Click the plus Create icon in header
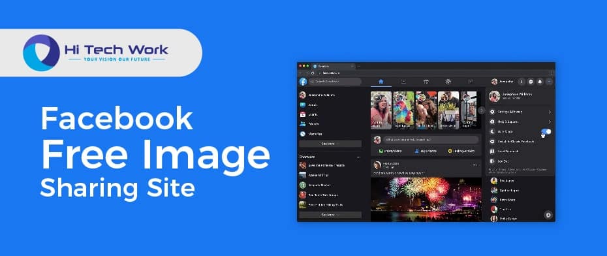 521,82
